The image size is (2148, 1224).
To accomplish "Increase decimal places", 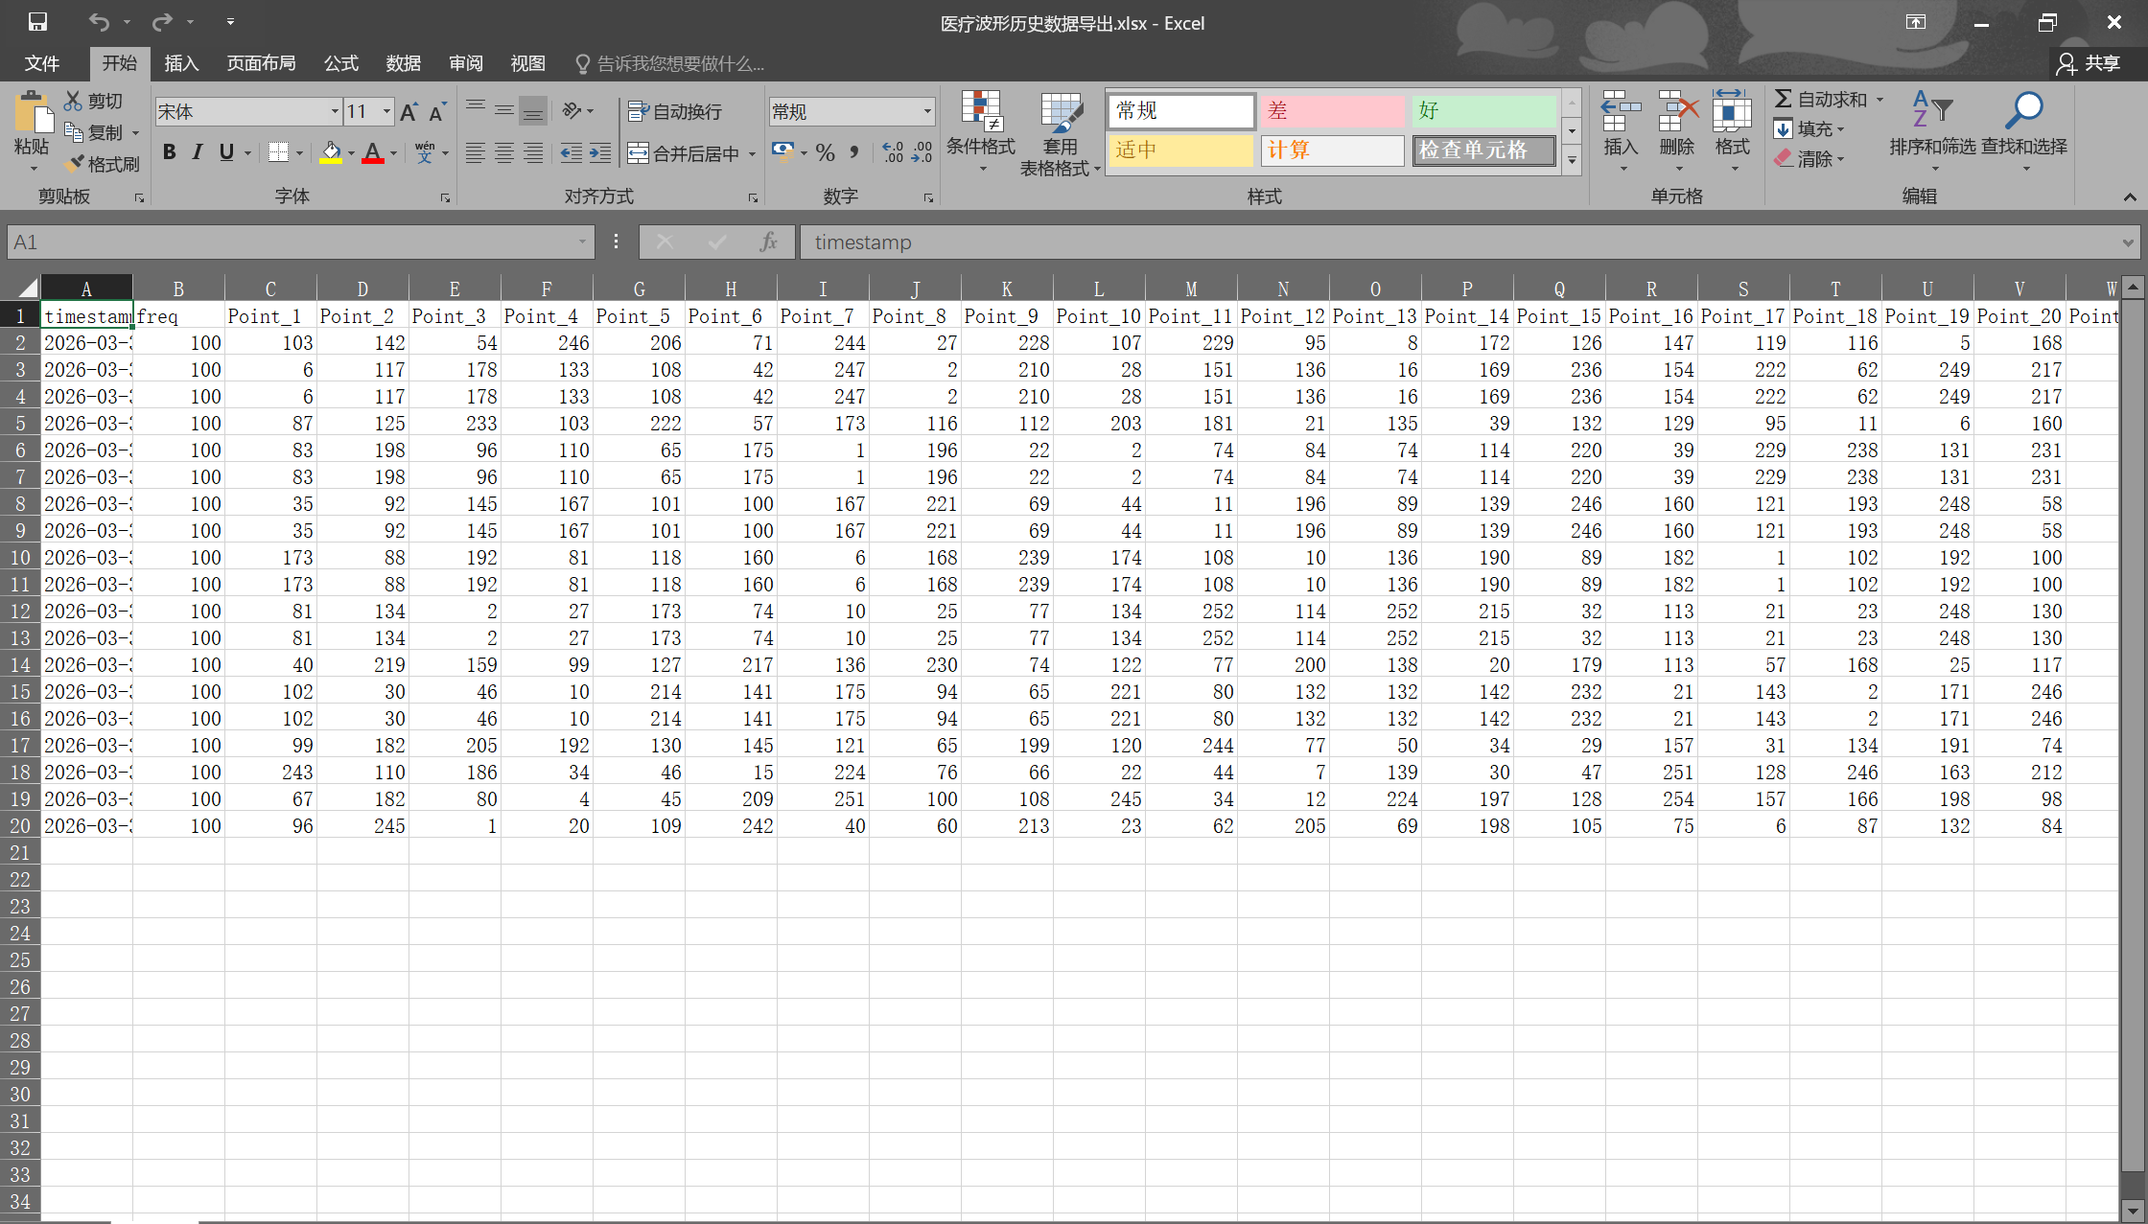I will coord(893,152).
